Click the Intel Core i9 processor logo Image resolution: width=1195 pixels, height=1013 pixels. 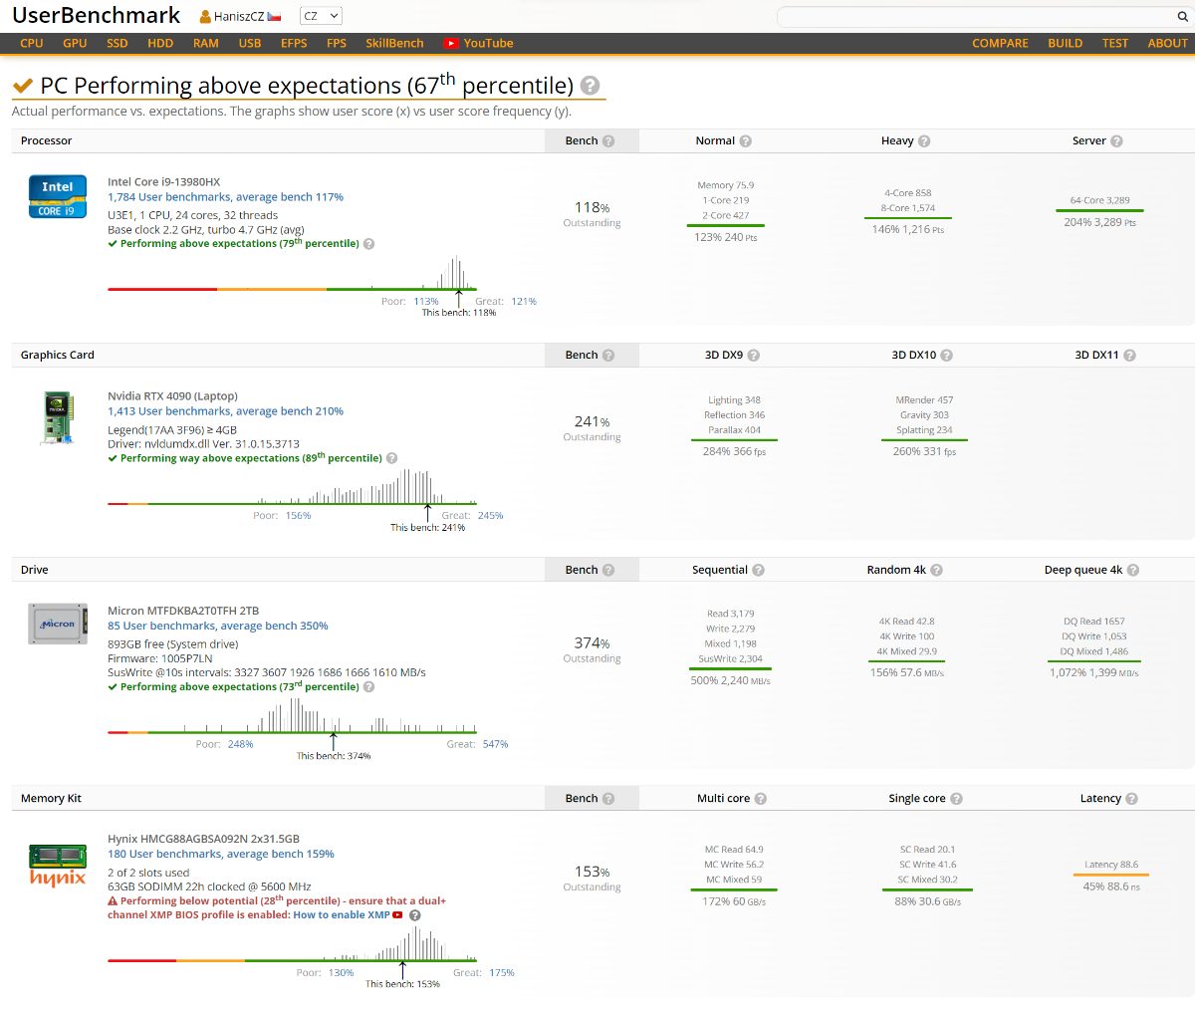point(57,196)
